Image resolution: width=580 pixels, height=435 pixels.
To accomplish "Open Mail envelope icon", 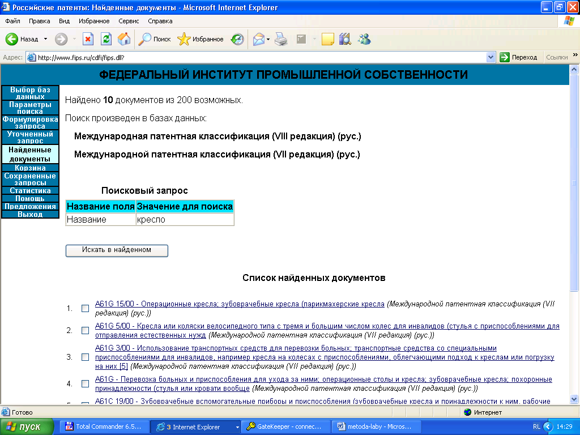I will (x=259, y=39).
